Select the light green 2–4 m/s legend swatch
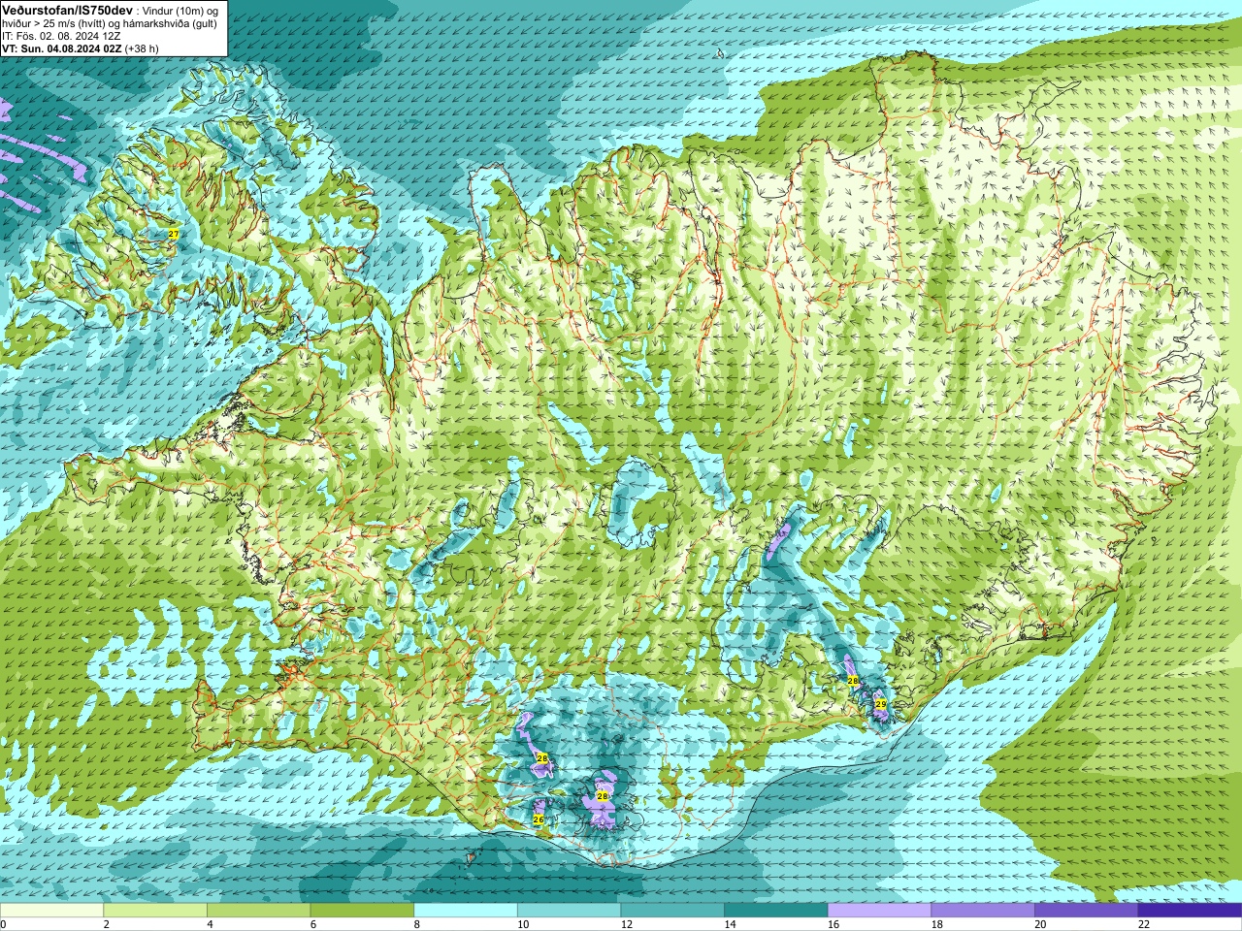Image resolution: width=1242 pixels, height=931 pixels. 155,911
